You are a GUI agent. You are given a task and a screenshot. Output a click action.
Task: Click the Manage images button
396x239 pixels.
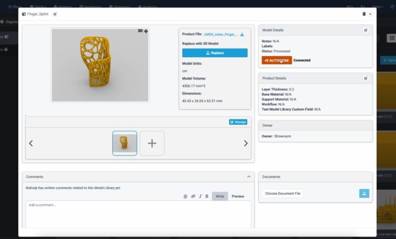(238, 122)
